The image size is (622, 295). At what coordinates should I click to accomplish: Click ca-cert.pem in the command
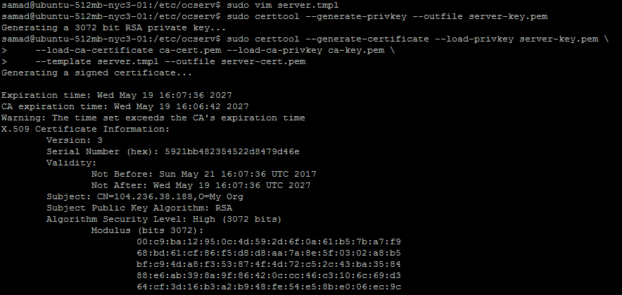click(x=190, y=51)
